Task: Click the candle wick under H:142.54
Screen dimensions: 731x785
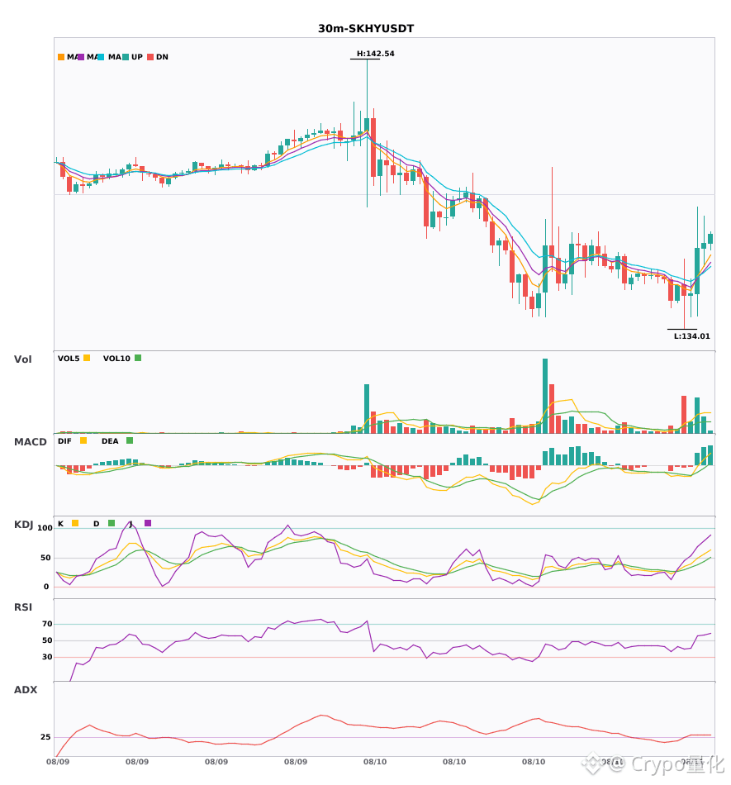Action: [367, 88]
